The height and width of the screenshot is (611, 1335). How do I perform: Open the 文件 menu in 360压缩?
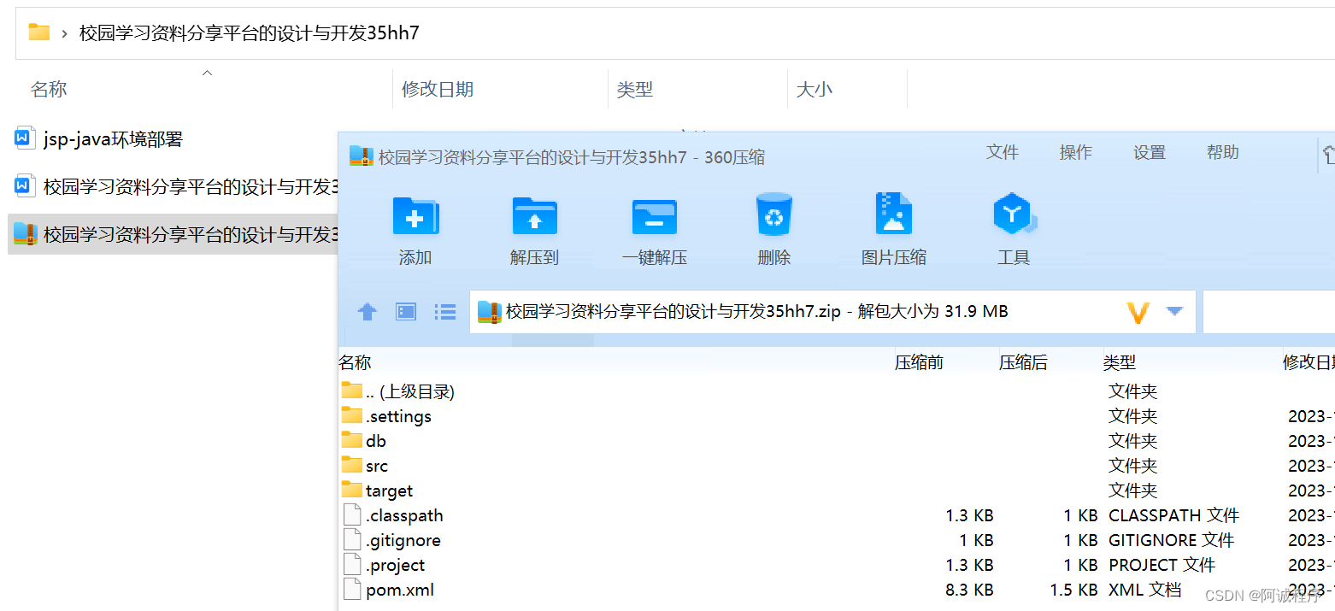tap(1003, 152)
